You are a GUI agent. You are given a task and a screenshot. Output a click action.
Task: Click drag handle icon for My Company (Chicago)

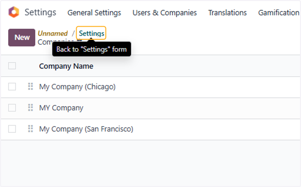(31, 87)
